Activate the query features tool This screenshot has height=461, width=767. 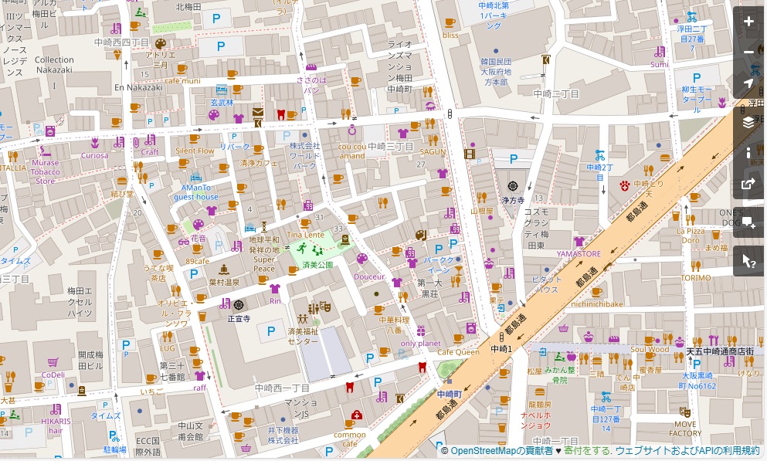click(x=748, y=260)
